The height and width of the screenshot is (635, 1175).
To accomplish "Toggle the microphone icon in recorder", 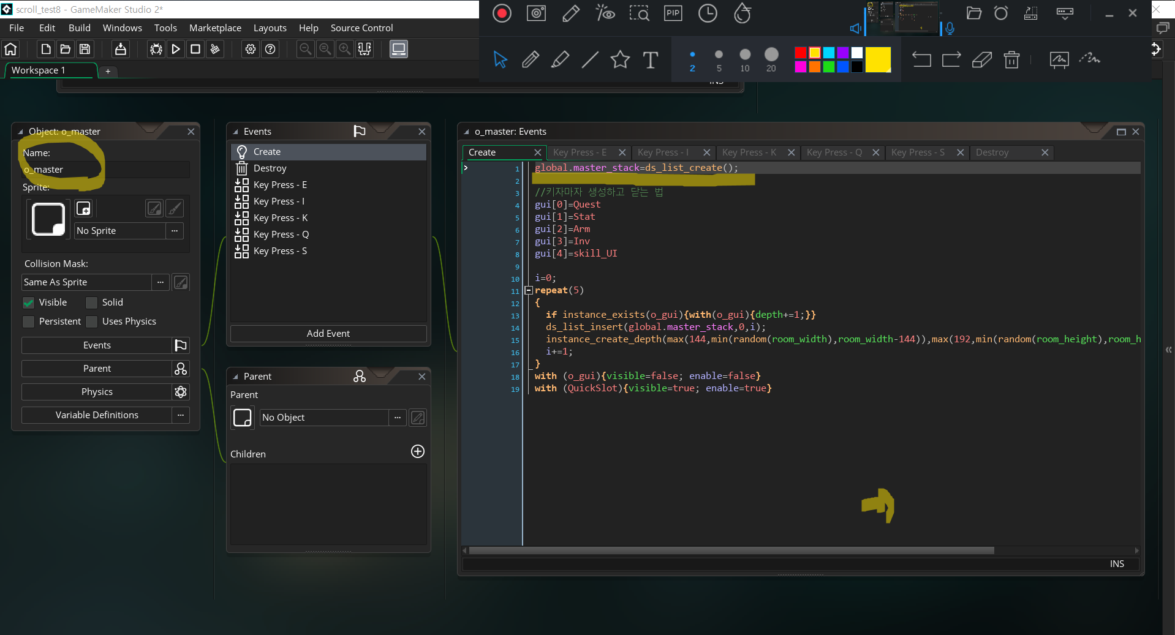I will 950,28.
